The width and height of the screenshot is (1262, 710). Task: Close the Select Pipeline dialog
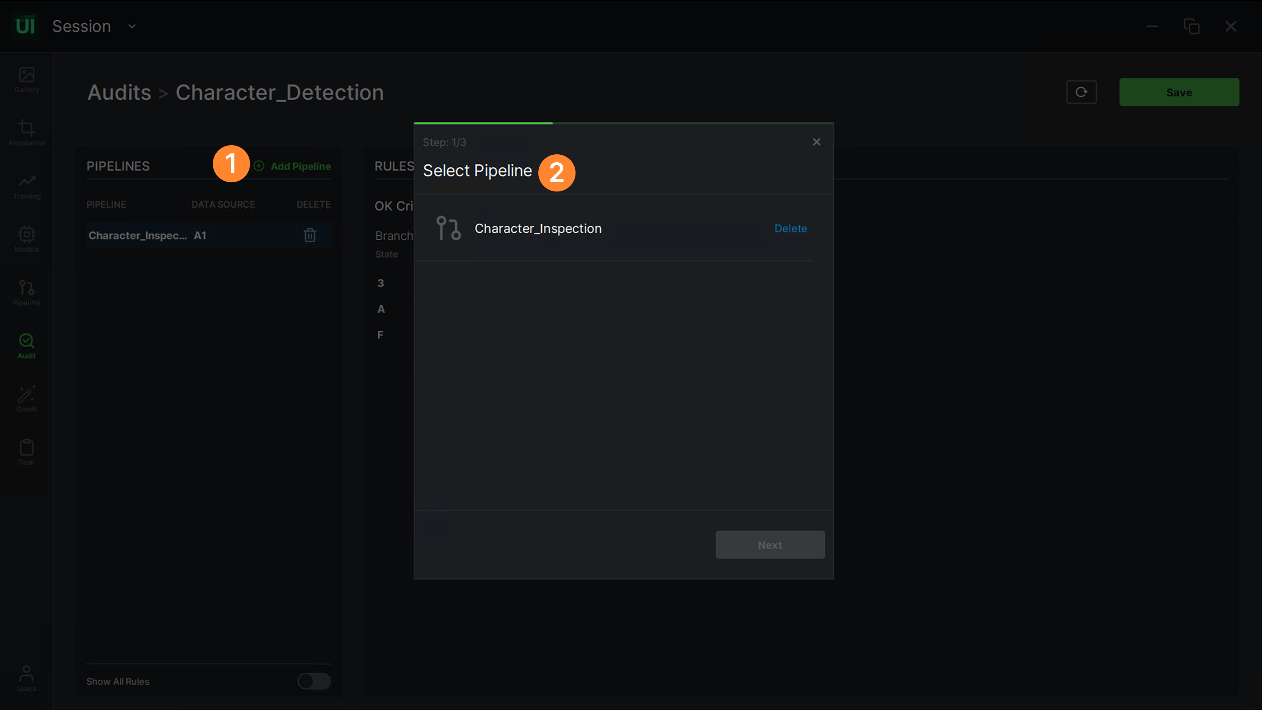(x=817, y=142)
